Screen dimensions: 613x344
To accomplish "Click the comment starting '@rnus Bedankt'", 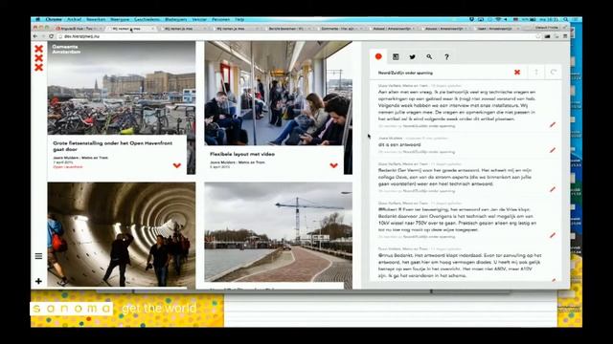I will click(460, 266).
